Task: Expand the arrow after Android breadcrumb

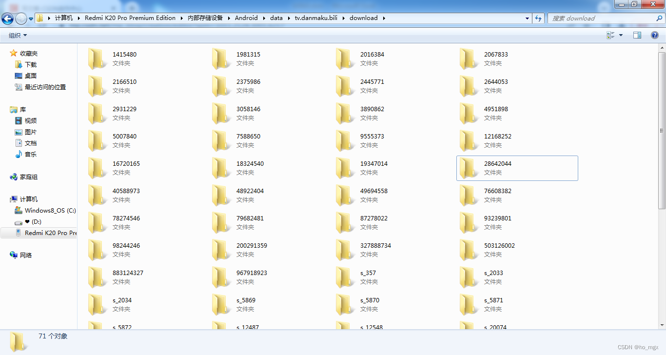Action: coord(264,18)
